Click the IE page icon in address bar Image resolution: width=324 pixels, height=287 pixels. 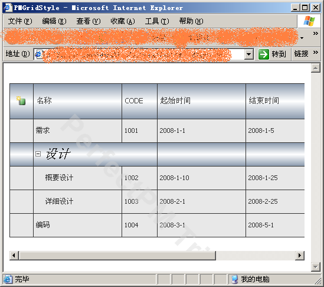(38, 54)
